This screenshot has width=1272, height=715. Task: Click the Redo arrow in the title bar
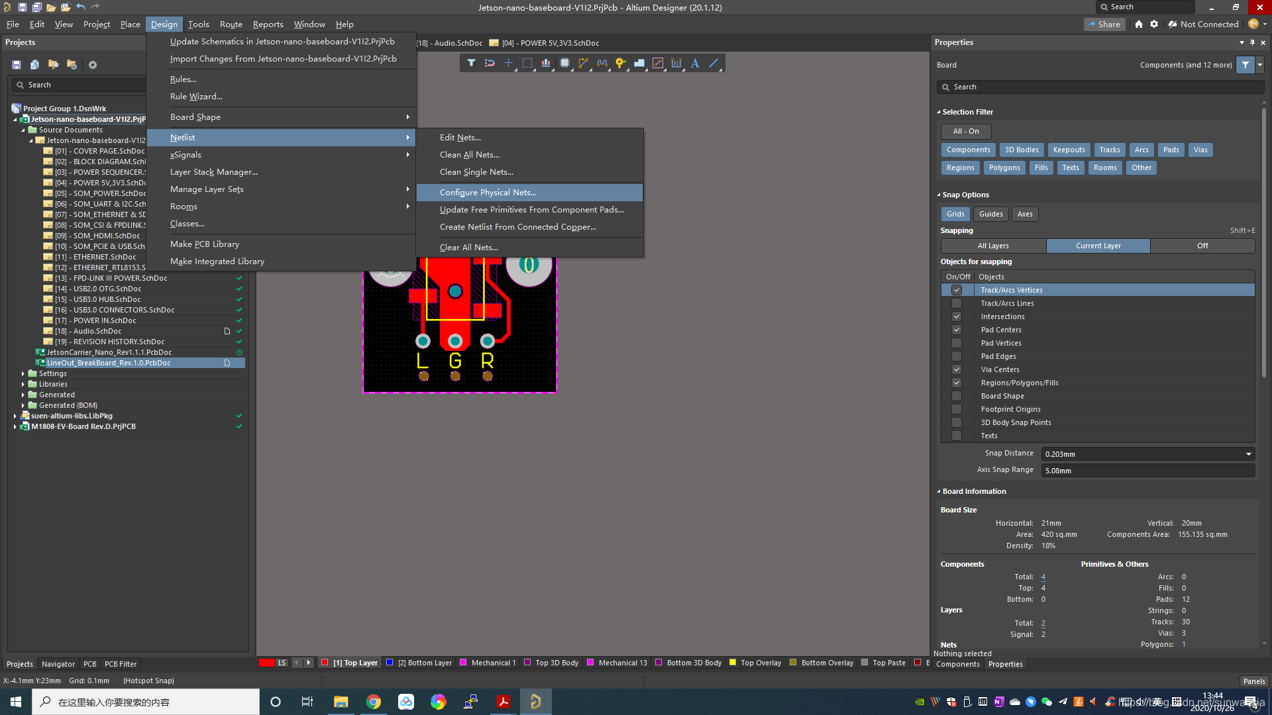95,7
